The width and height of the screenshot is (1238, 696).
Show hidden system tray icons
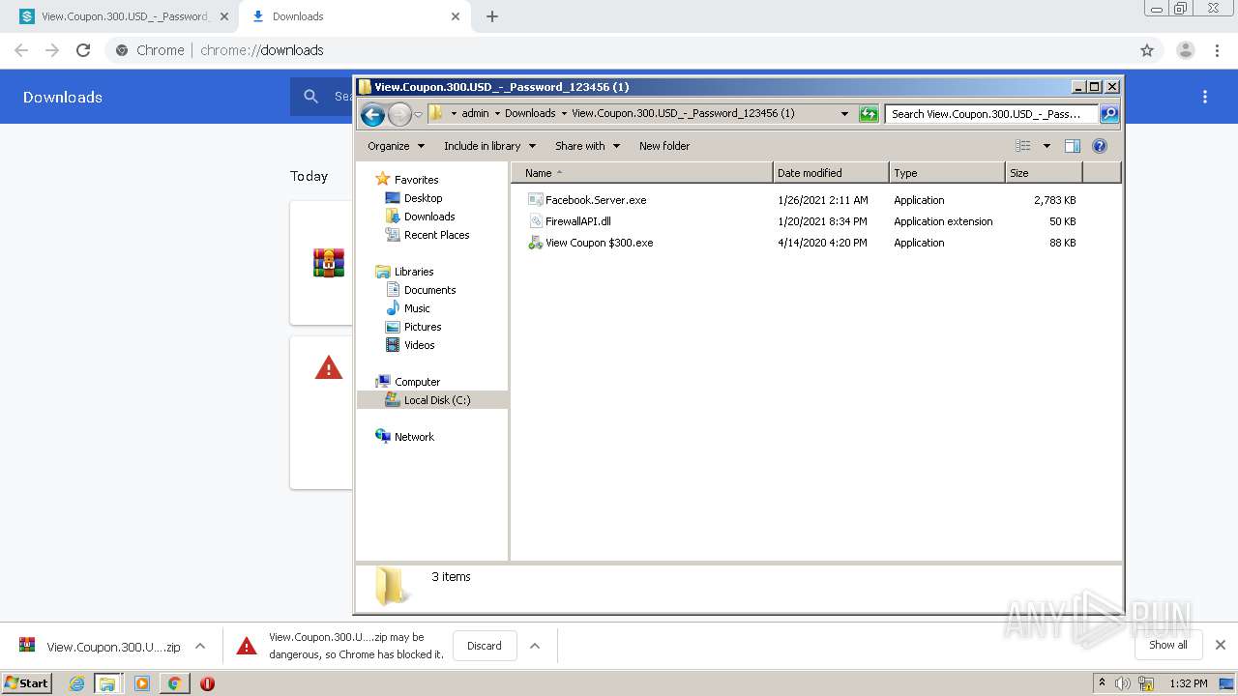tap(1102, 683)
